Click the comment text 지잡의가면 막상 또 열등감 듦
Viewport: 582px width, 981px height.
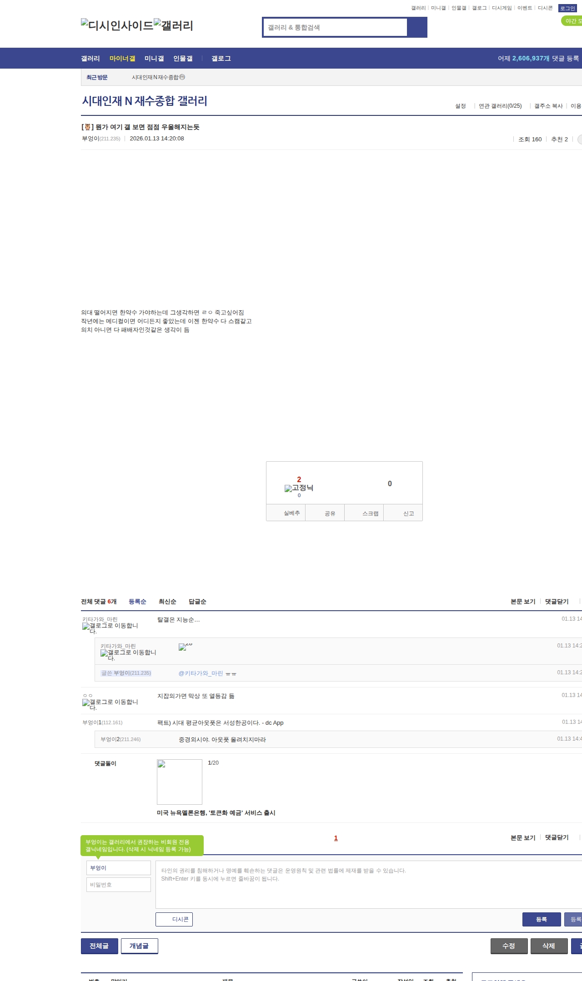(x=196, y=696)
